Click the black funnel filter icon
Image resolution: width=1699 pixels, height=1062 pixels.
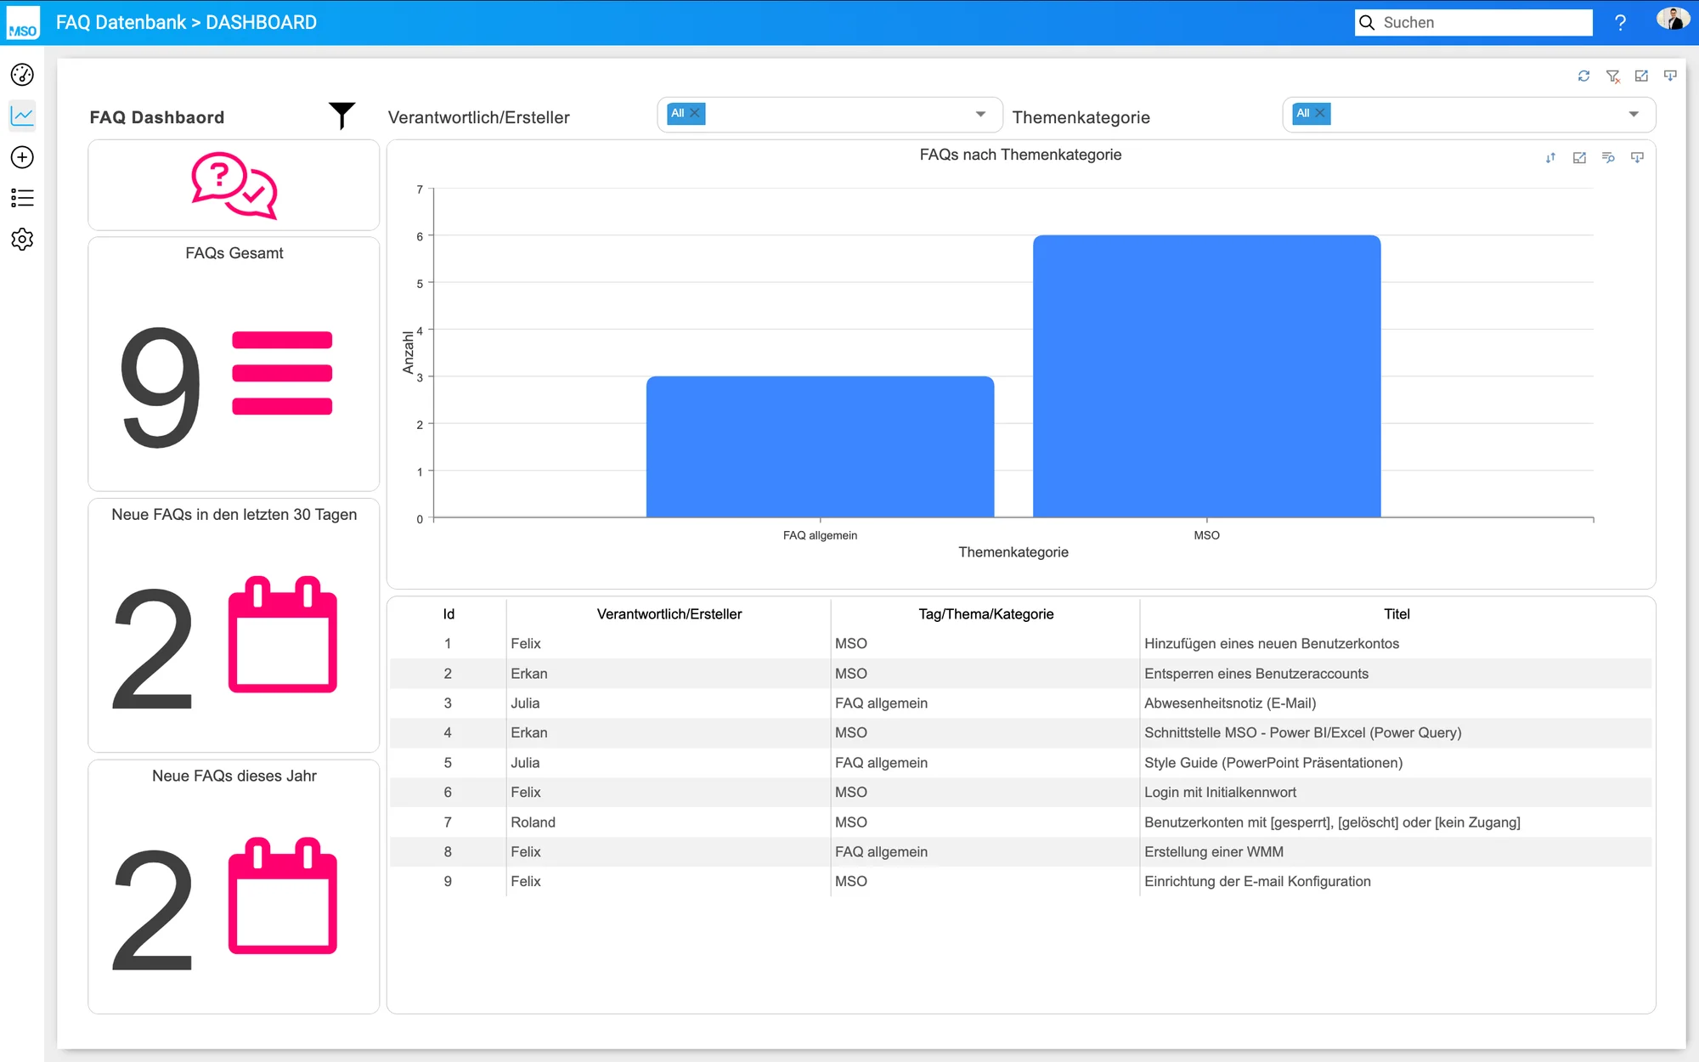(341, 116)
